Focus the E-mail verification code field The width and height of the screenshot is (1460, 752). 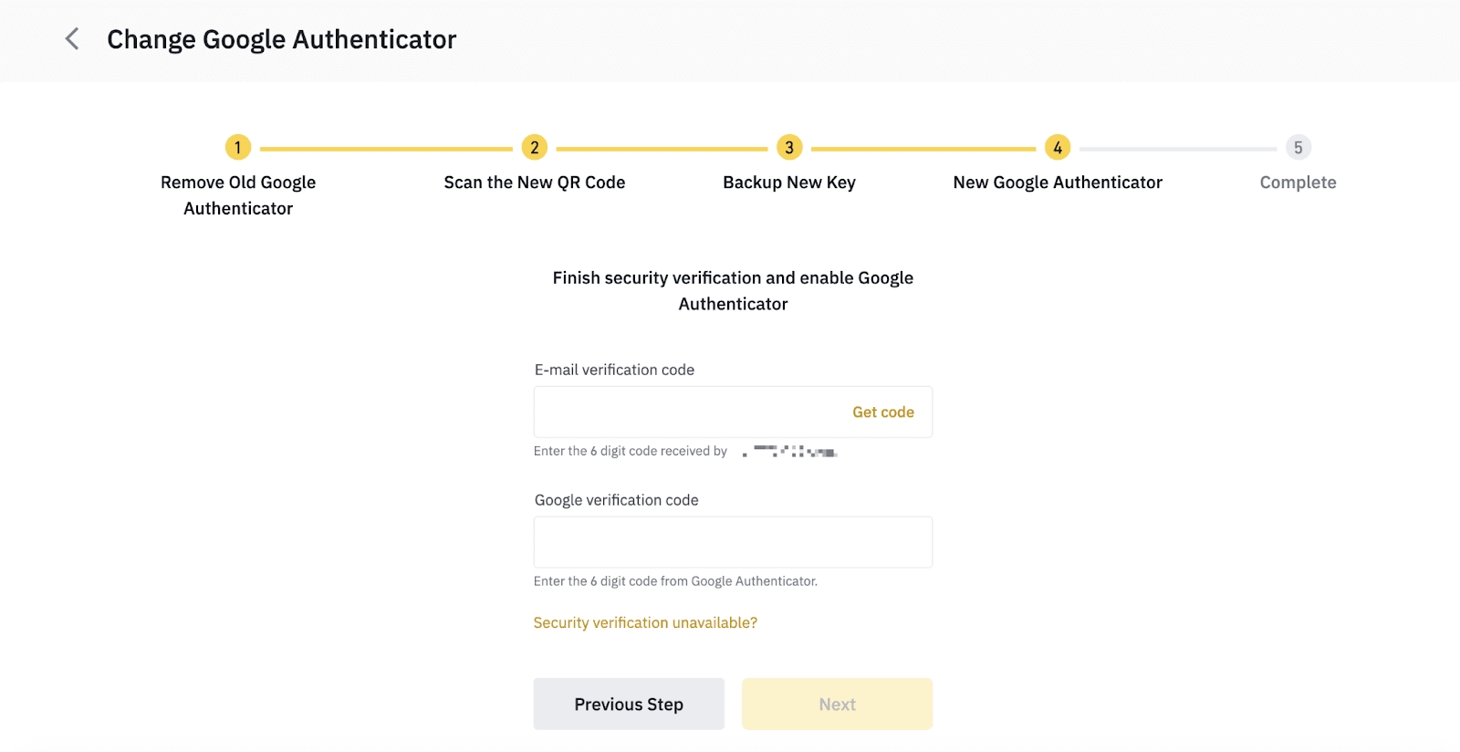(684, 413)
